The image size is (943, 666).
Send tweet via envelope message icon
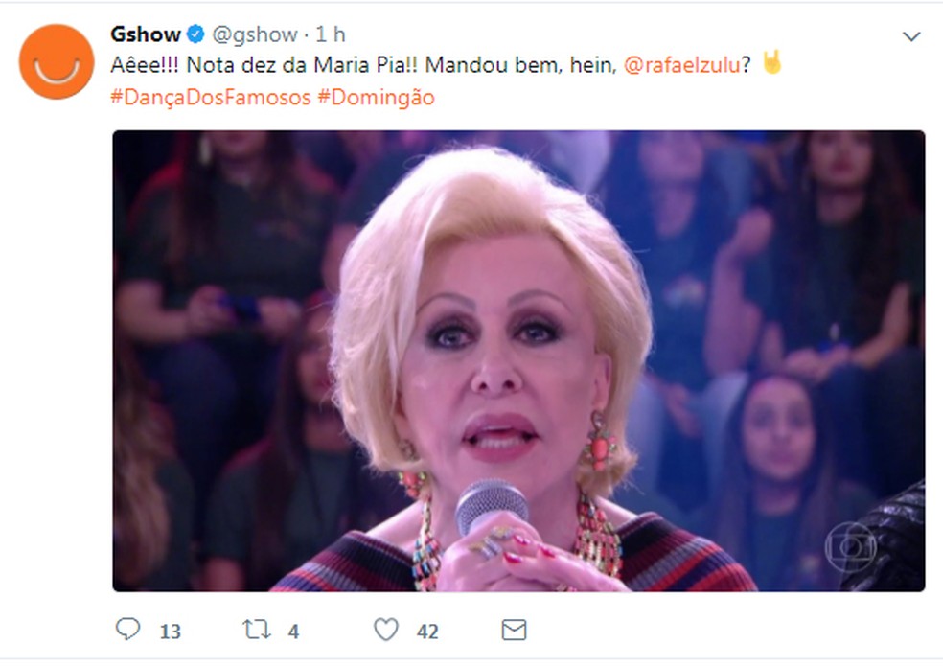515,630
